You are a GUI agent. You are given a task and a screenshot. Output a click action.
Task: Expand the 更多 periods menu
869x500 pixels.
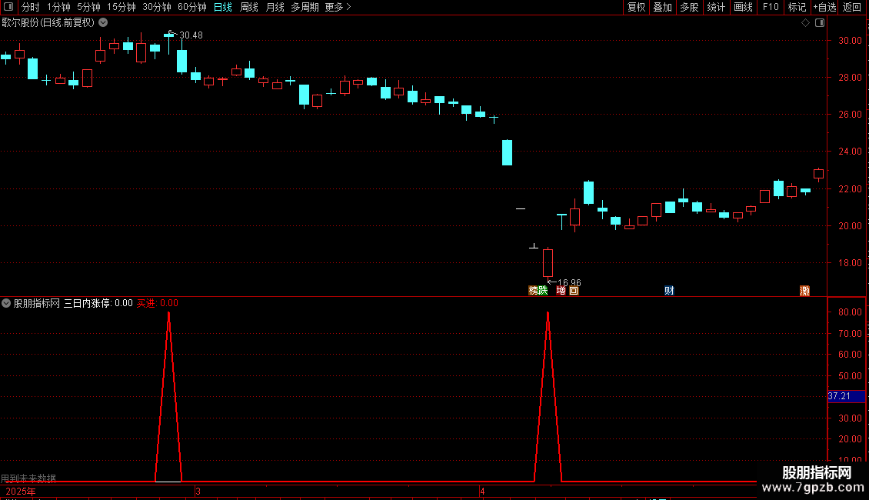pyautogui.click(x=338, y=7)
